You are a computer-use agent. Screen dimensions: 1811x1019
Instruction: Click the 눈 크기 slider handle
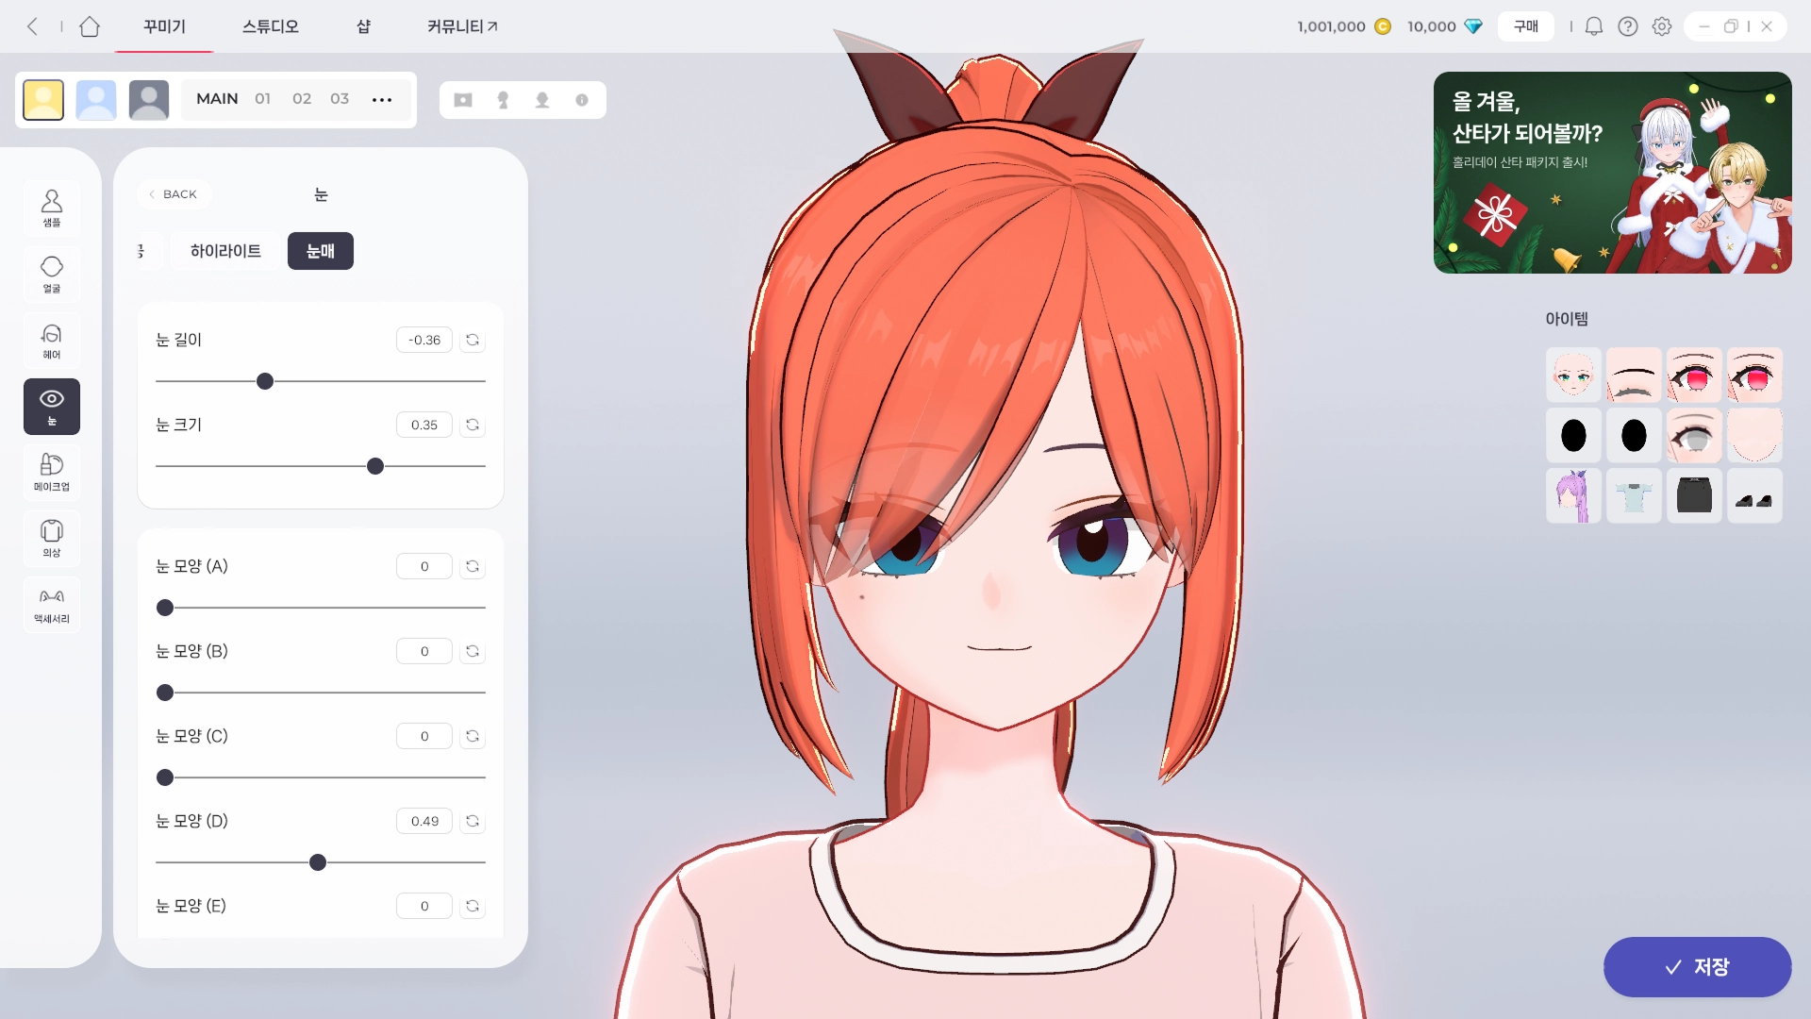(375, 466)
